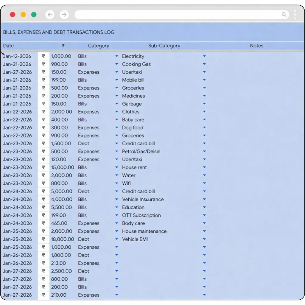The image size is (305, 305).
Task: Click the rupee icon beside 18,000.00
Action: point(43,239)
